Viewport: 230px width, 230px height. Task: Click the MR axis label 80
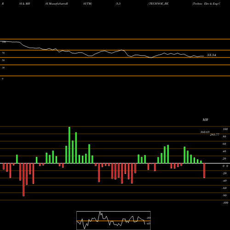pos(224,137)
